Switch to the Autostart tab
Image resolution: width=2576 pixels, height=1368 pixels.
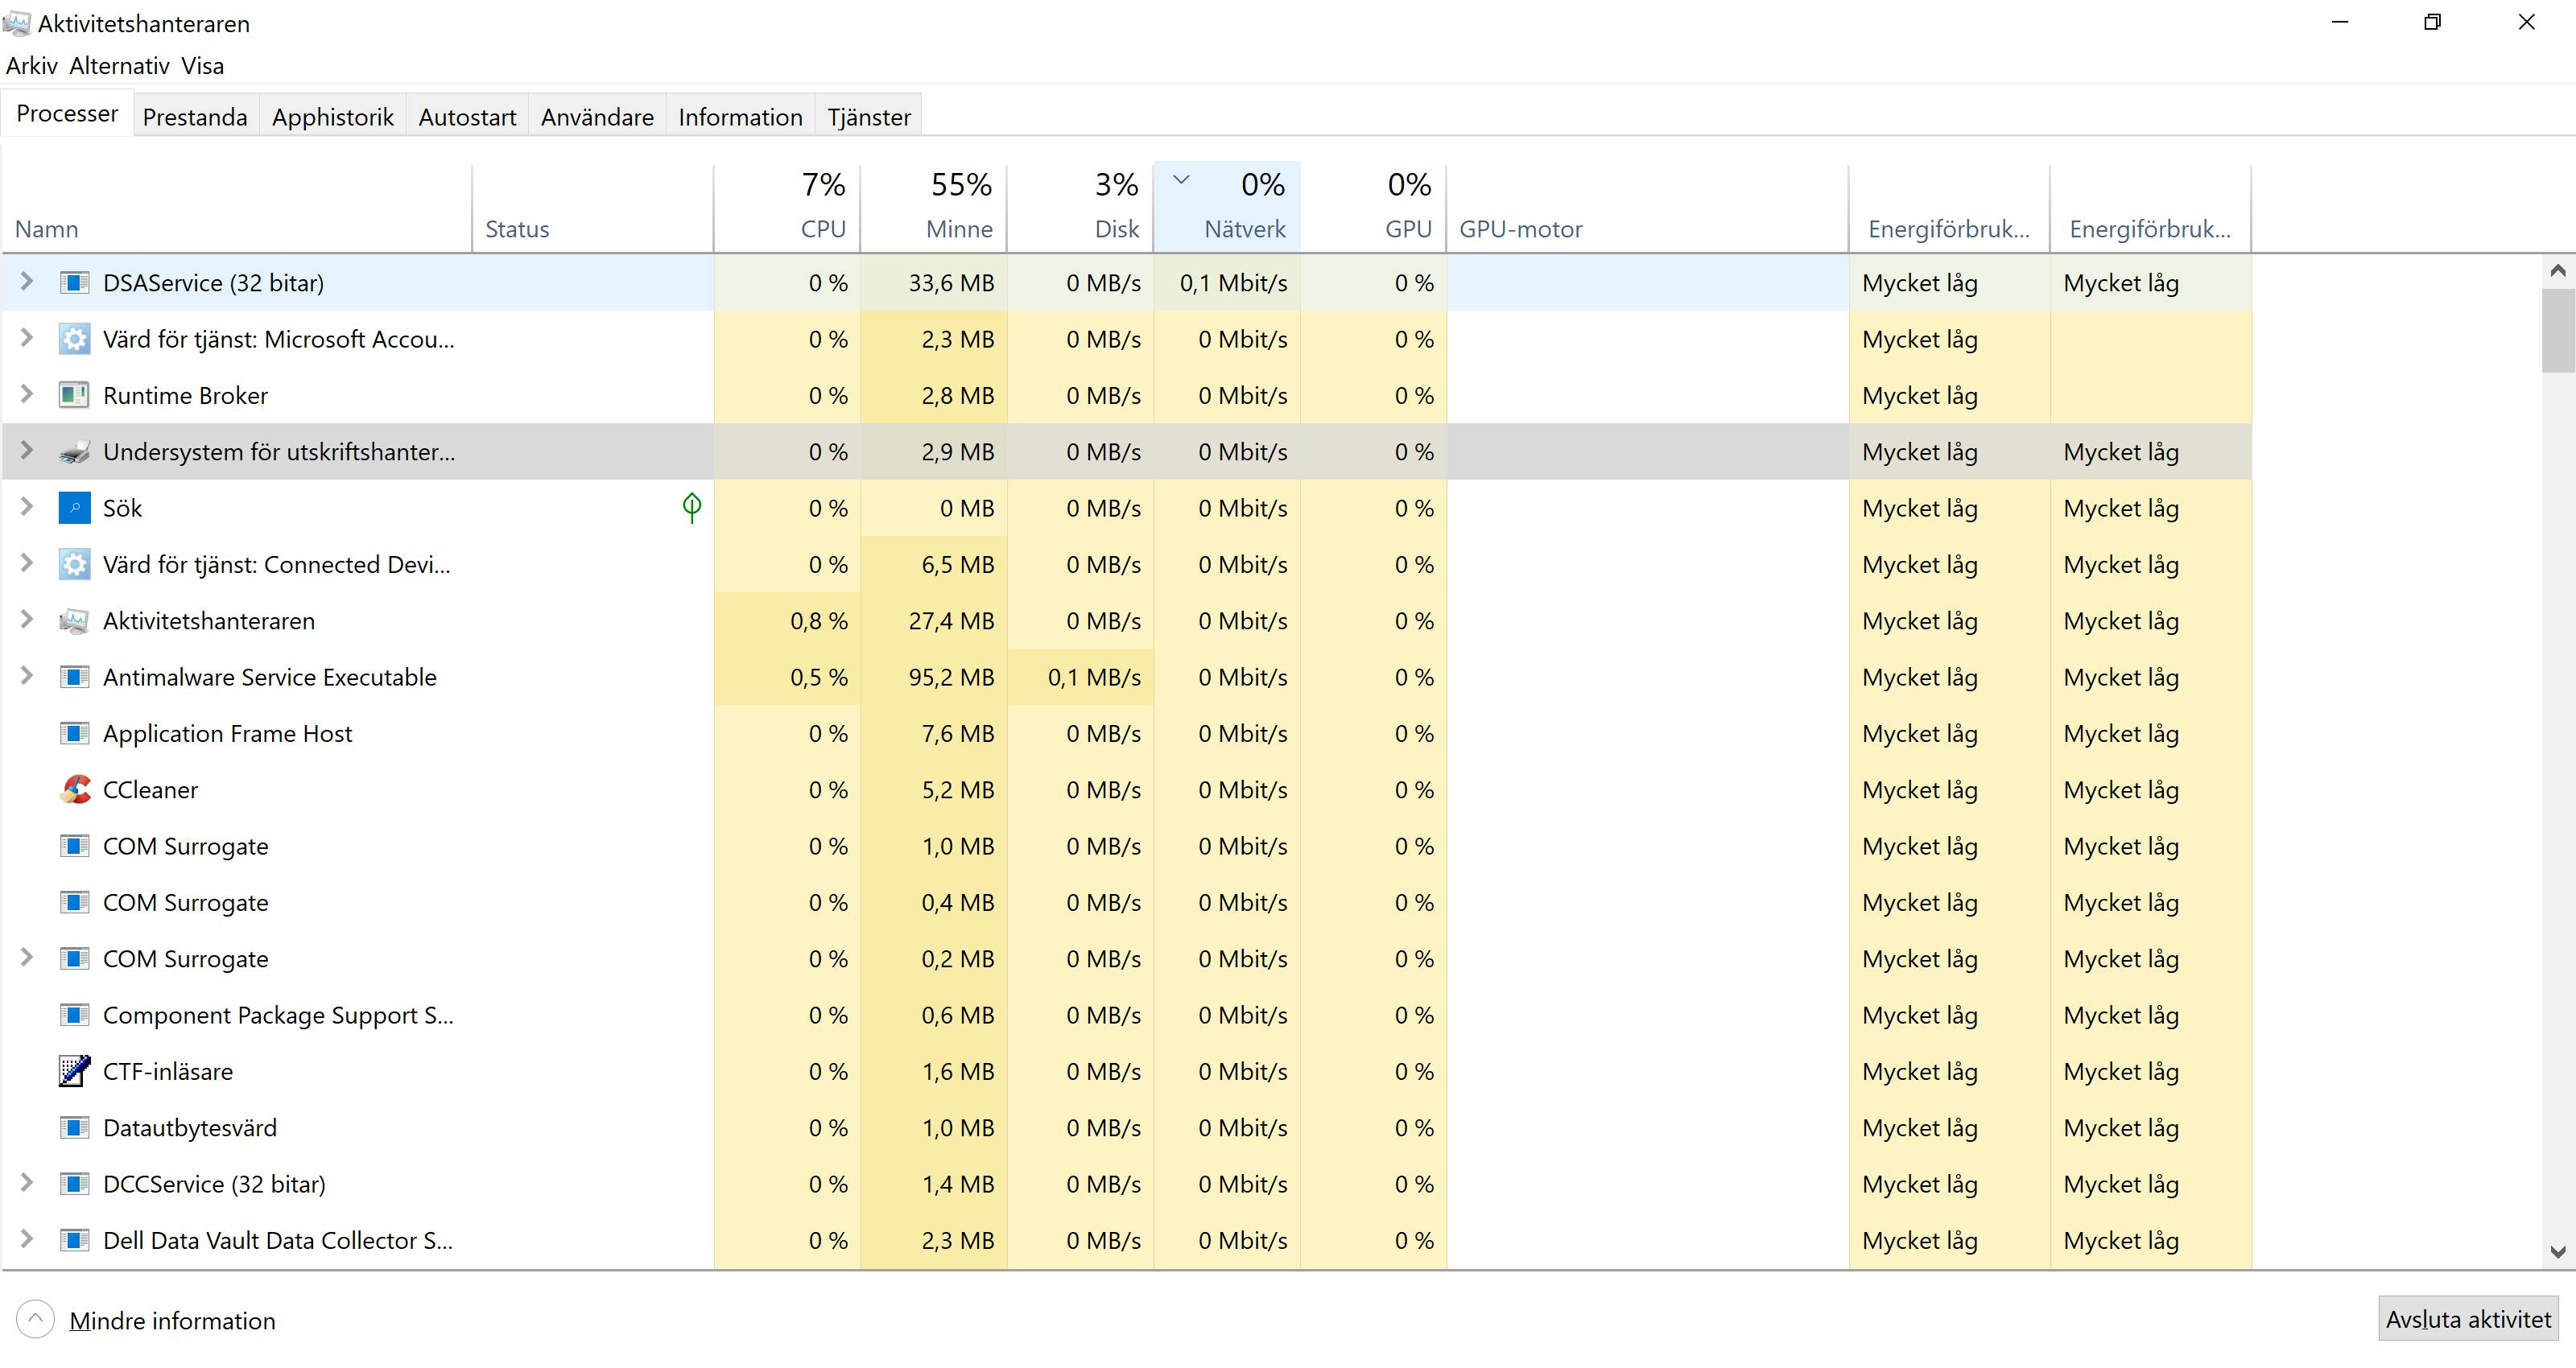click(467, 117)
